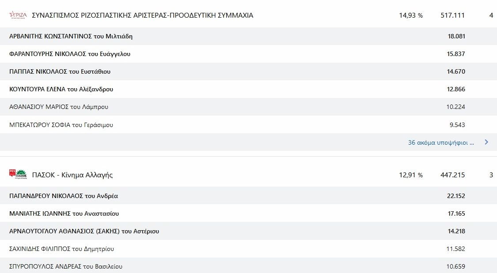Select candidate ΚΟΥΝΤΟΥΡΑ ΕΛΕΝΑ του Αλέξανδρου

pyautogui.click(x=61, y=89)
